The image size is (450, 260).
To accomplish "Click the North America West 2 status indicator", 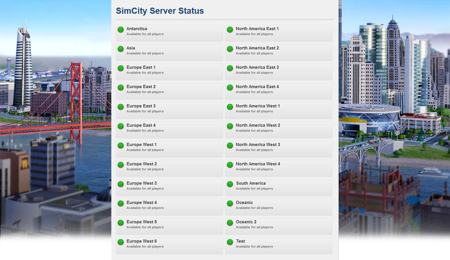I will (x=230, y=126).
